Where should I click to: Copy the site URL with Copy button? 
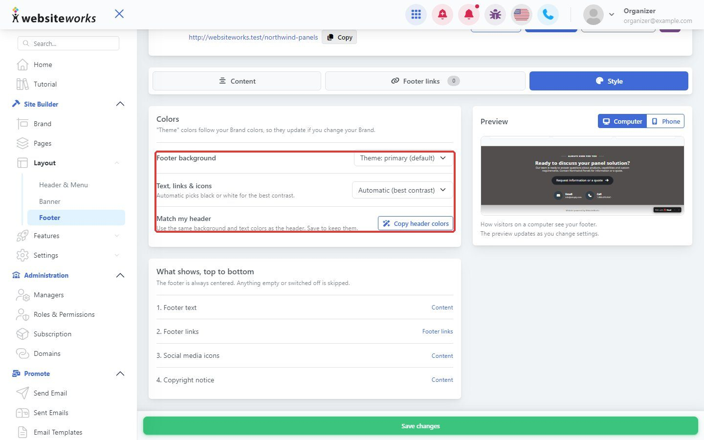point(339,37)
